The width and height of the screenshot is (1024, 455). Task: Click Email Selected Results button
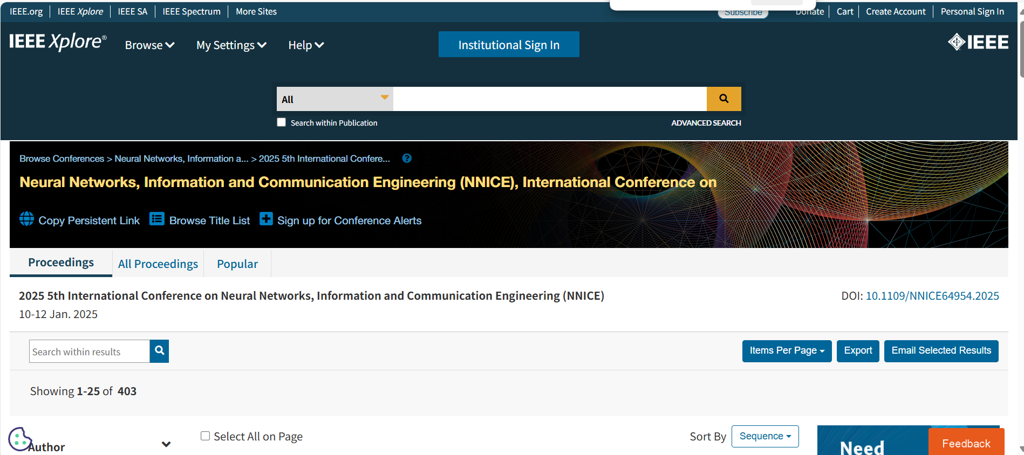coord(941,351)
